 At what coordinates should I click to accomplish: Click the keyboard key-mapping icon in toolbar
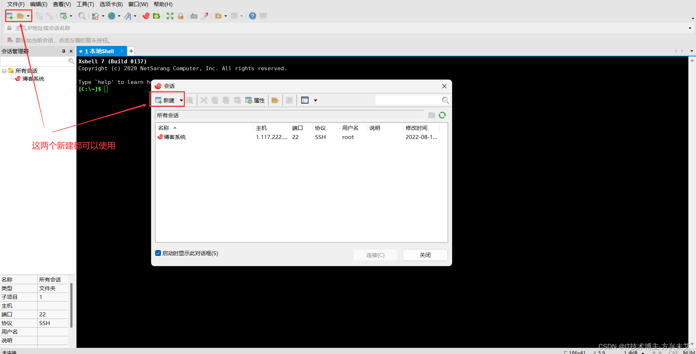coord(194,16)
